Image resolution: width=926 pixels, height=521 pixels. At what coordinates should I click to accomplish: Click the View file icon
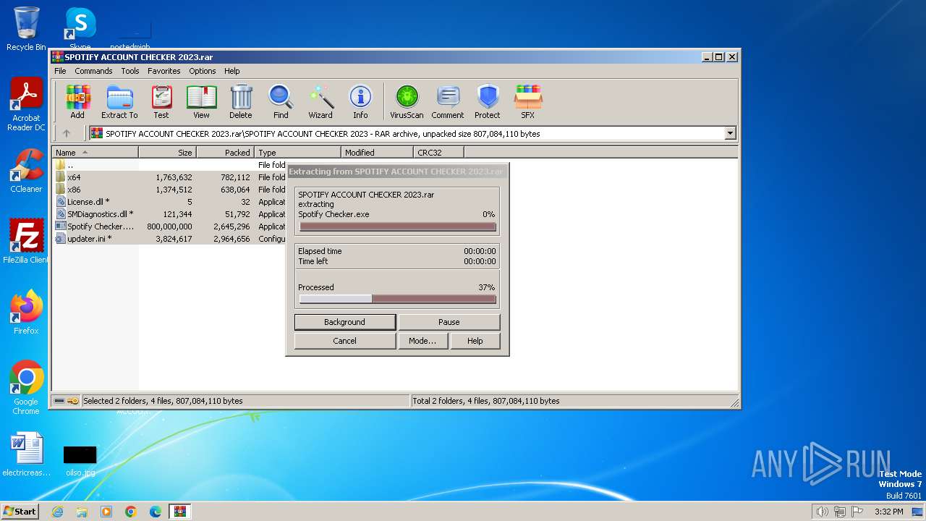(201, 101)
